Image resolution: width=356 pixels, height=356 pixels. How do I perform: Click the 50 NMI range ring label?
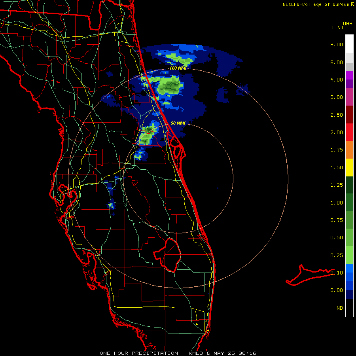178,123
